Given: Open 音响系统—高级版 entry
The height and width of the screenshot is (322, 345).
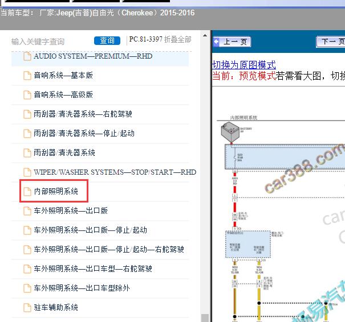Looking at the screenshot, I should tap(63, 95).
